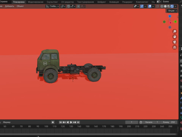Click the negative Y axis gizmo circle
Screen dimensions: 182x137
164,22
